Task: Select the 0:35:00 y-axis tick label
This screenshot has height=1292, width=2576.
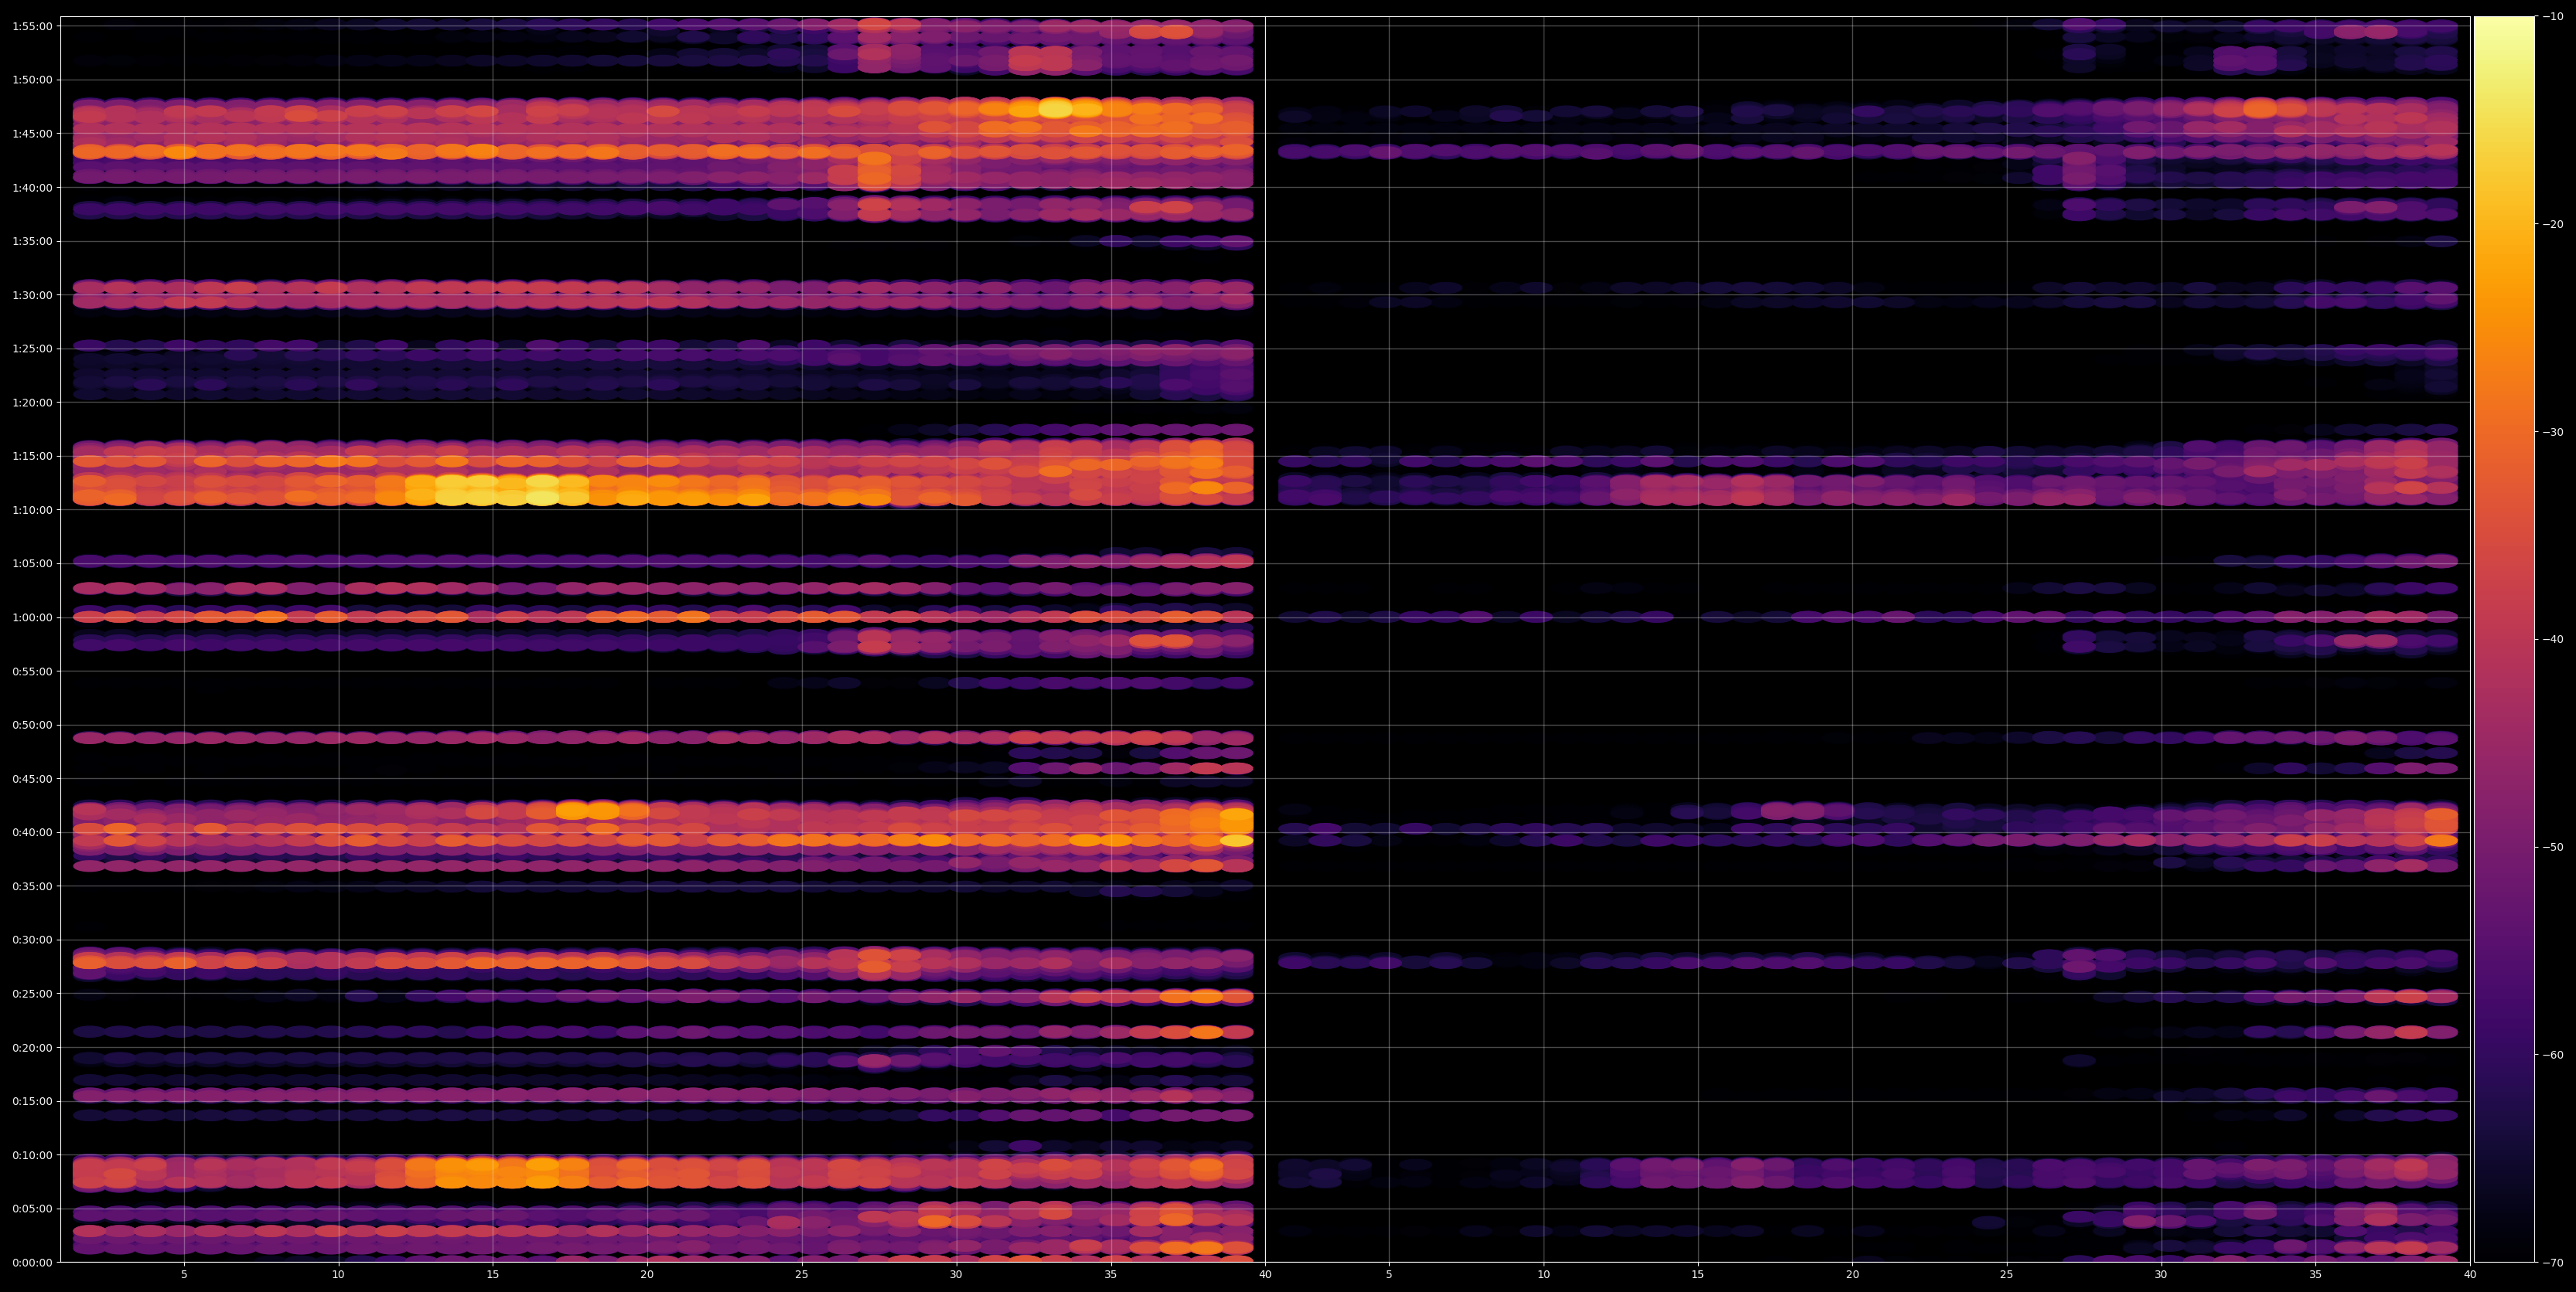Action: pos(32,886)
